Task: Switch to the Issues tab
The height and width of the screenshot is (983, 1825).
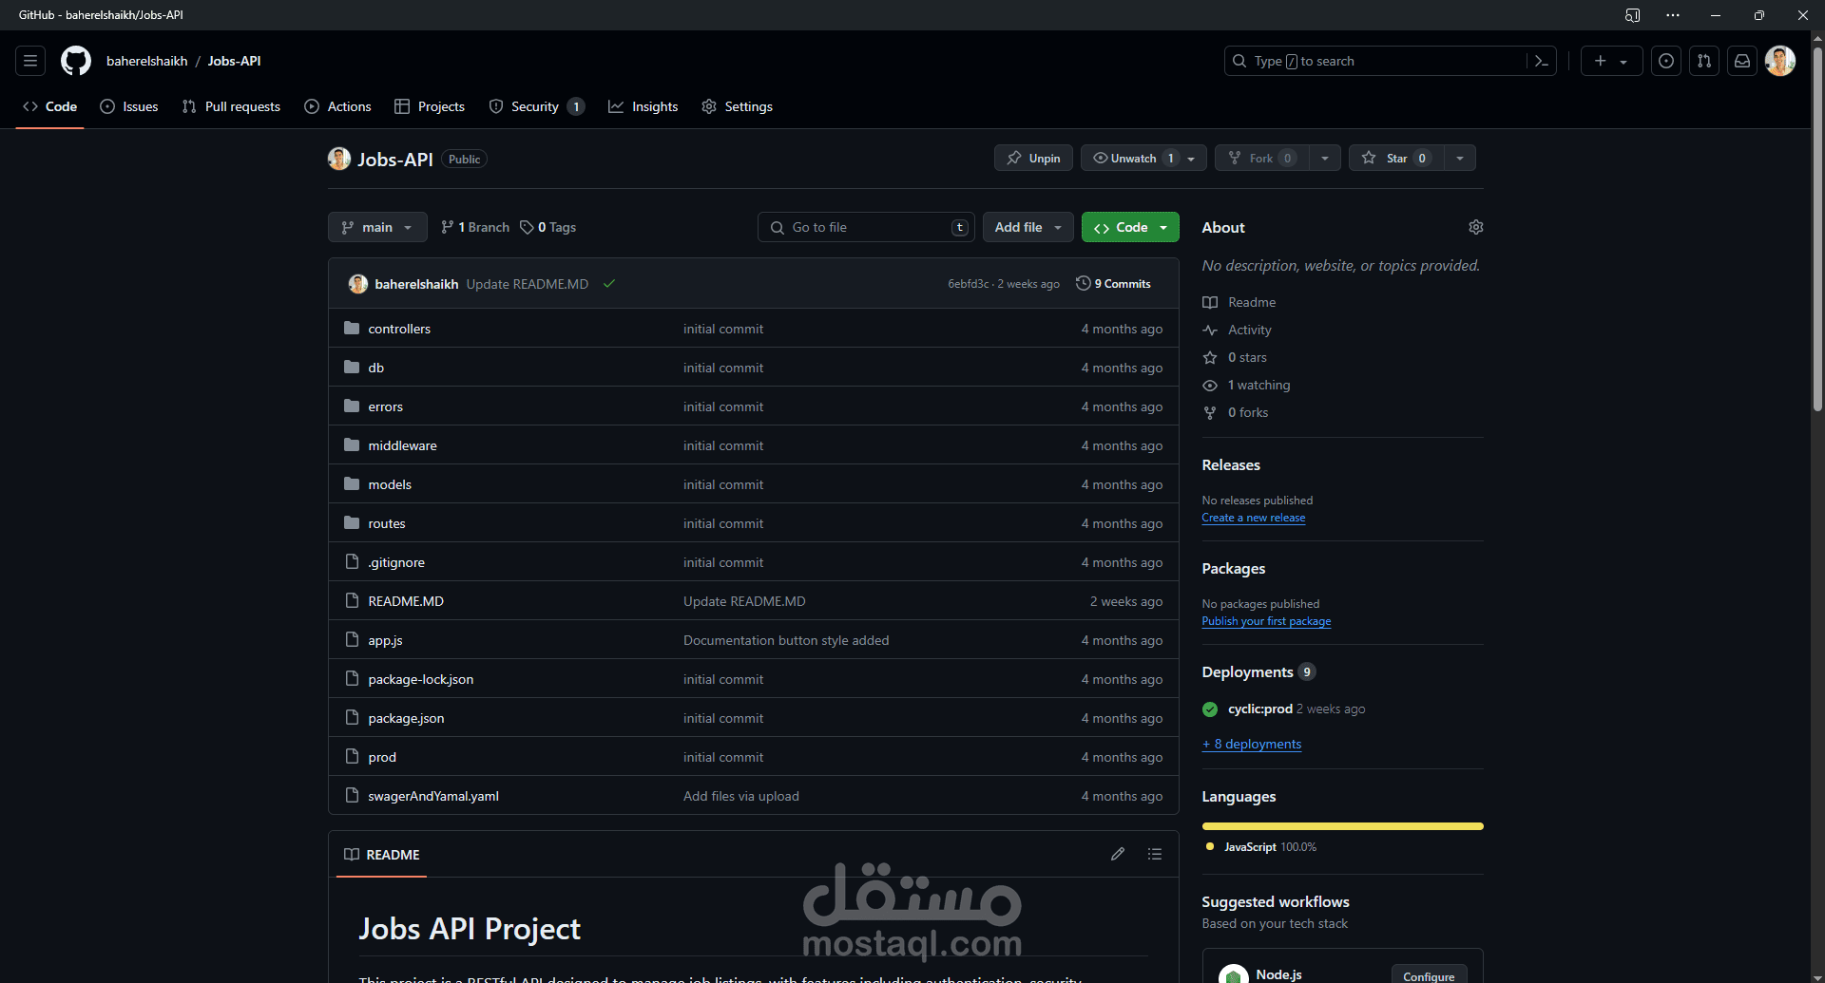Action: [x=129, y=106]
